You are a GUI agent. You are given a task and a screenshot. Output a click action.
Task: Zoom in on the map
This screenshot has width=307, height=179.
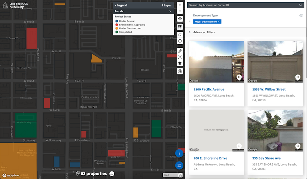click(x=180, y=5)
